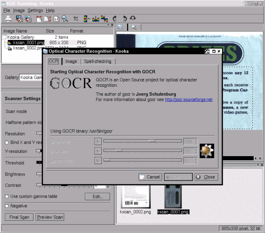The image size is (265, 233).
Task: Click Close in the OCR dialog
Action: coord(206,177)
